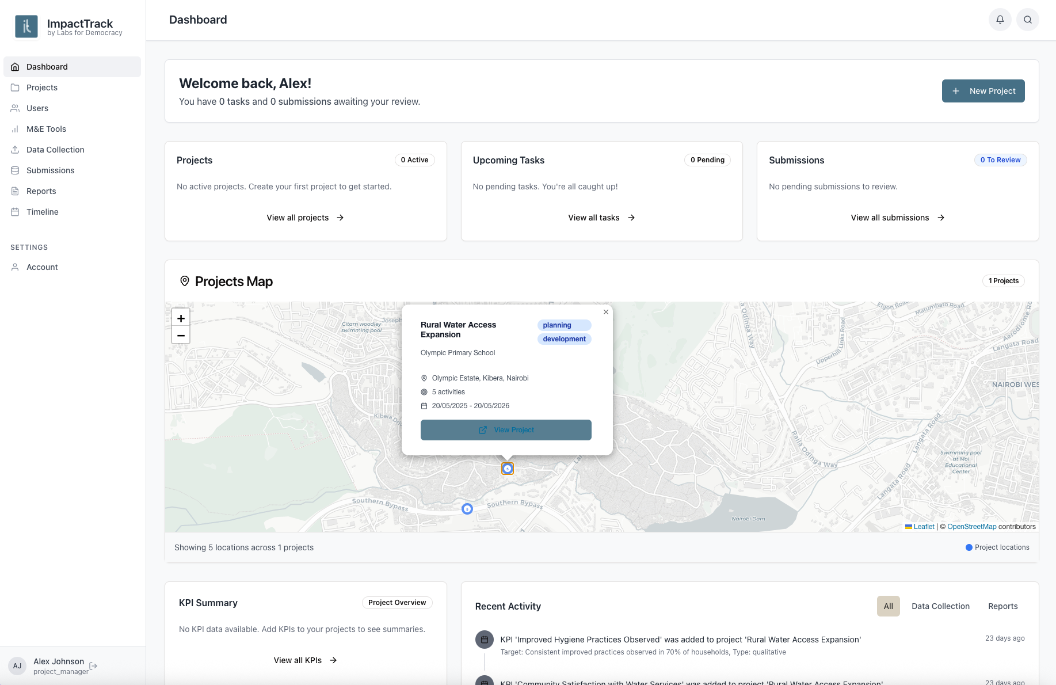Click the highlighted map marker under the popup
The height and width of the screenshot is (685, 1056).
(507, 469)
